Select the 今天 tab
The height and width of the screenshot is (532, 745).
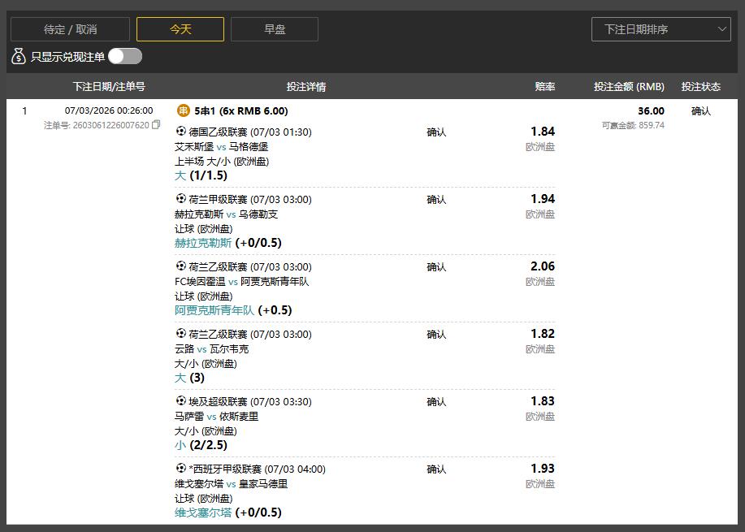click(180, 29)
